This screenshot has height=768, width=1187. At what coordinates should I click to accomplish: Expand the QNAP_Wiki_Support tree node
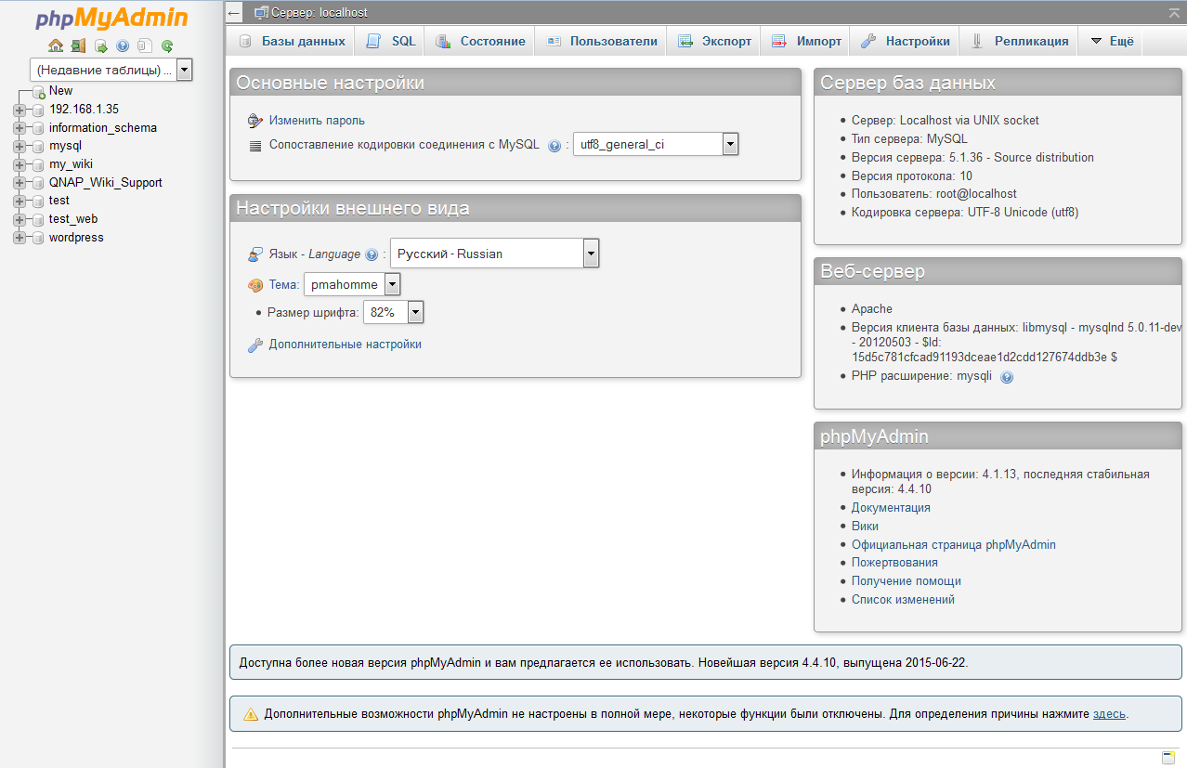(20, 183)
